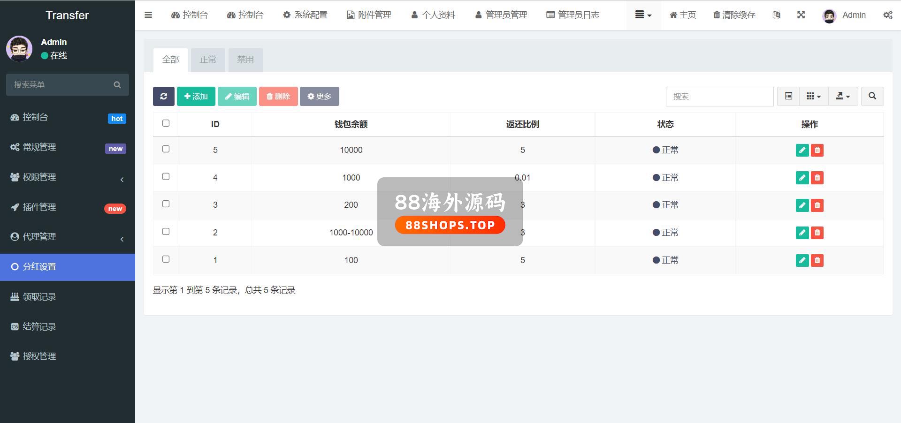Tick the checkbox for row ID 4

click(166, 177)
